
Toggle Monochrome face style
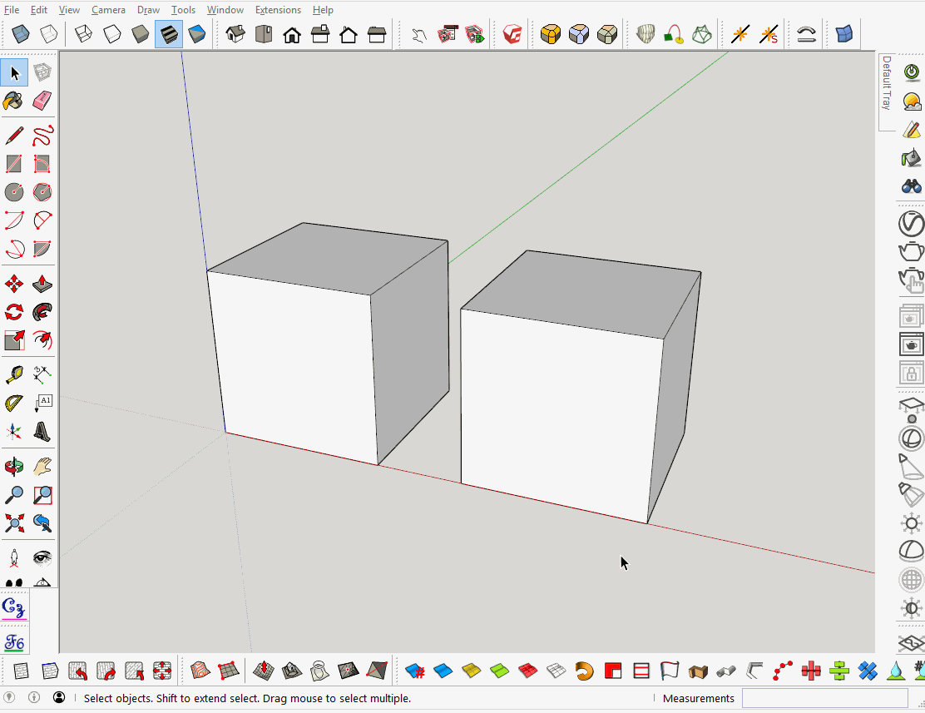coord(196,33)
